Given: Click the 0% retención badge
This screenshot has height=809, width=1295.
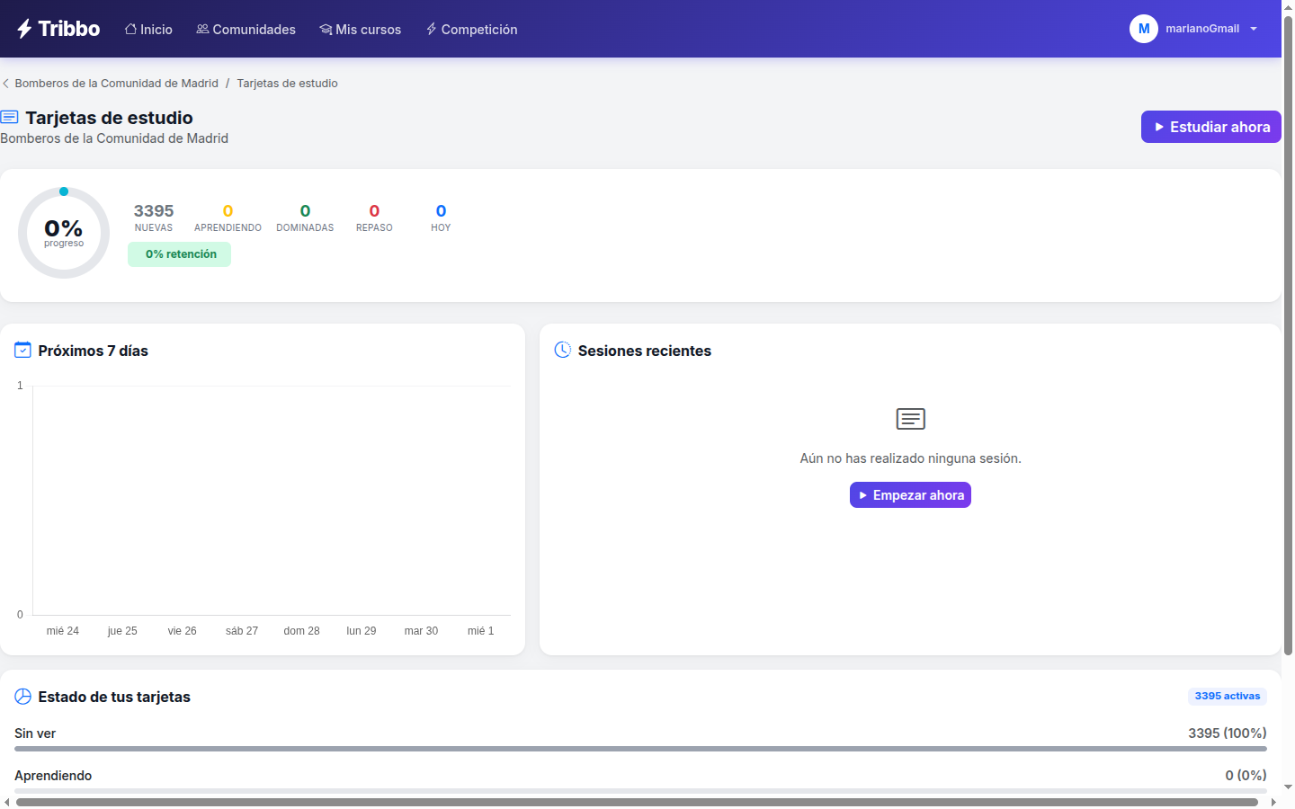Looking at the screenshot, I should [180, 254].
